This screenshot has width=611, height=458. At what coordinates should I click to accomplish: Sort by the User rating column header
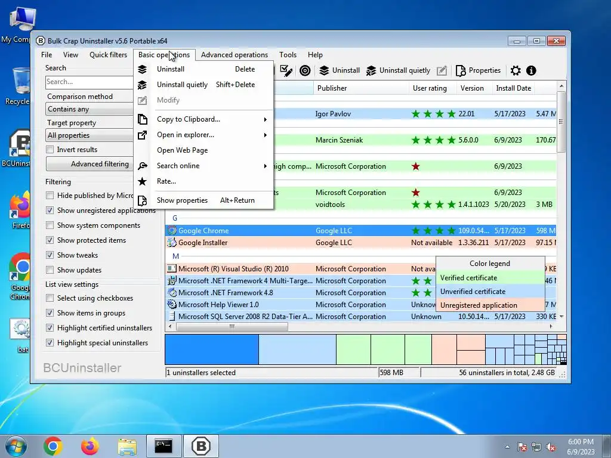(x=433, y=88)
